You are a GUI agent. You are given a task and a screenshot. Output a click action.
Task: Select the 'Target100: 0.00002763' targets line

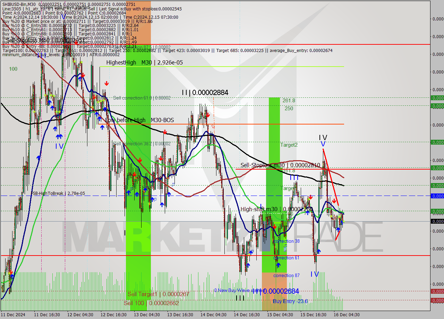167,51
